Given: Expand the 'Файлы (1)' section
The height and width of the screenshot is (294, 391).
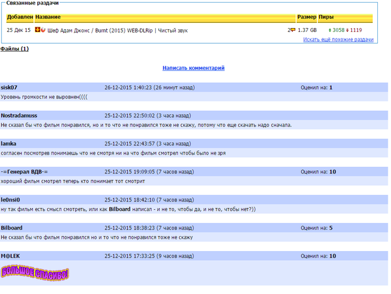Looking at the screenshot, I should 14,49.
